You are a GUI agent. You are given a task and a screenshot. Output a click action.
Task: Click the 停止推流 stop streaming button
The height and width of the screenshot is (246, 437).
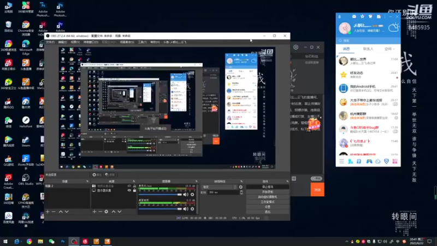(x=268, y=187)
